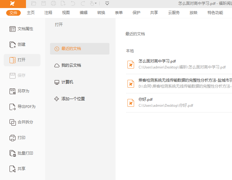This screenshot has height=180, width=232.
Task: Click the open folder icon in quick toolbar
Action: coord(34,4)
